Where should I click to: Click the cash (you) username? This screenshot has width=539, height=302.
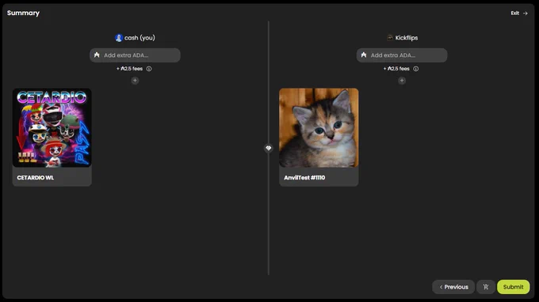point(140,38)
